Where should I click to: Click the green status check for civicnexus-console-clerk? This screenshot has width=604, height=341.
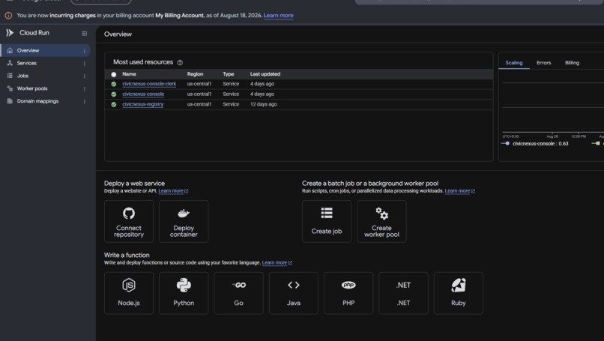(x=114, y=84)
